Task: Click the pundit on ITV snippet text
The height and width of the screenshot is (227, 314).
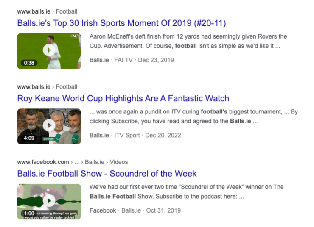Action: [x=193, y=116]
